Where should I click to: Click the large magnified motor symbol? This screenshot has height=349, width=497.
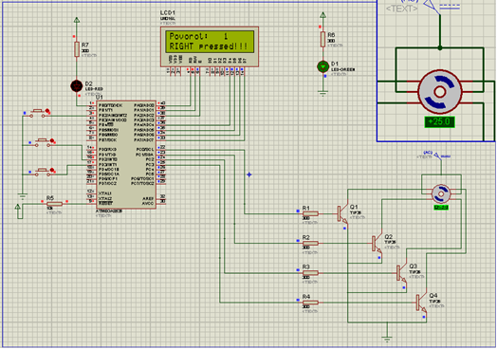[x=440, y=92]
